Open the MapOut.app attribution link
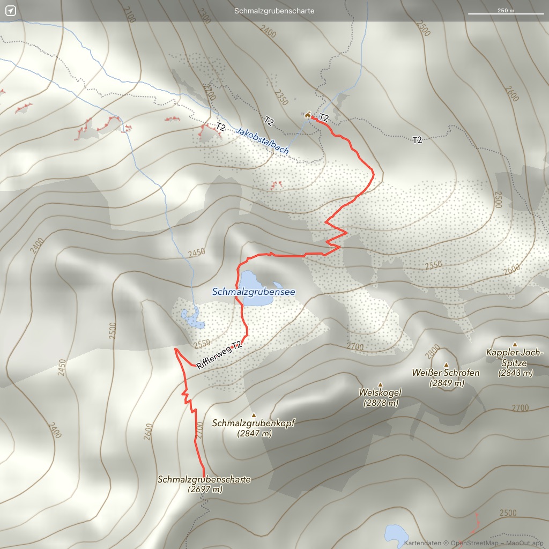Viewport: 549px width, 549px height. pos(529,543)
